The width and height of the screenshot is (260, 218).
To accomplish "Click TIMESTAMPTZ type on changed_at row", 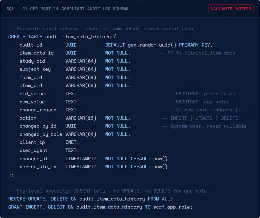I will click(81, 159).
